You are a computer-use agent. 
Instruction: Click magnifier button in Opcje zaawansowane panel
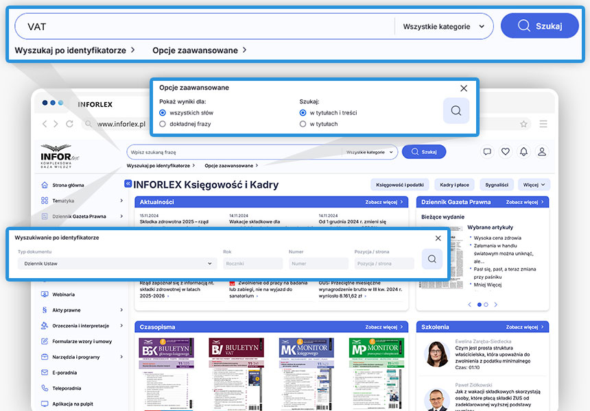[456, 110]
